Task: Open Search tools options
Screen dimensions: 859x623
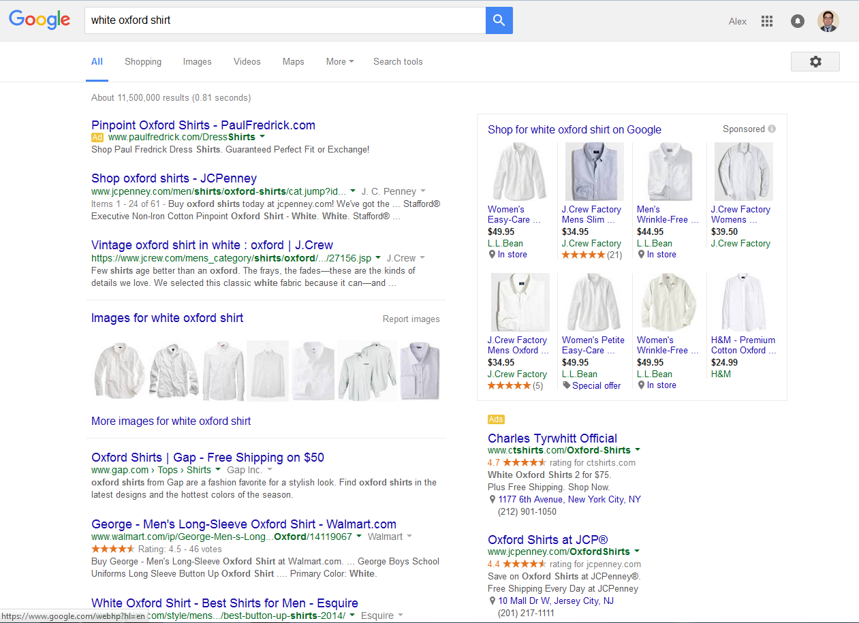Action: coord(398,61)
